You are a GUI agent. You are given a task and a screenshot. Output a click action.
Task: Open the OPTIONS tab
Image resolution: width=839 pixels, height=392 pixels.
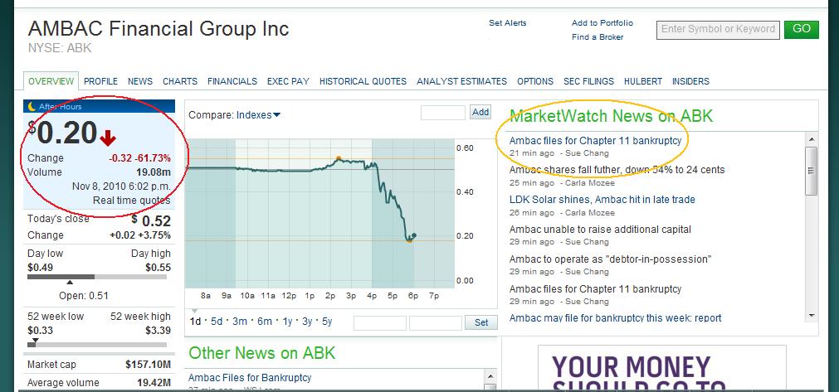535,81
